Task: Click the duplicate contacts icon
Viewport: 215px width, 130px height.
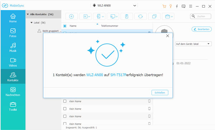Action: point(154,16)
